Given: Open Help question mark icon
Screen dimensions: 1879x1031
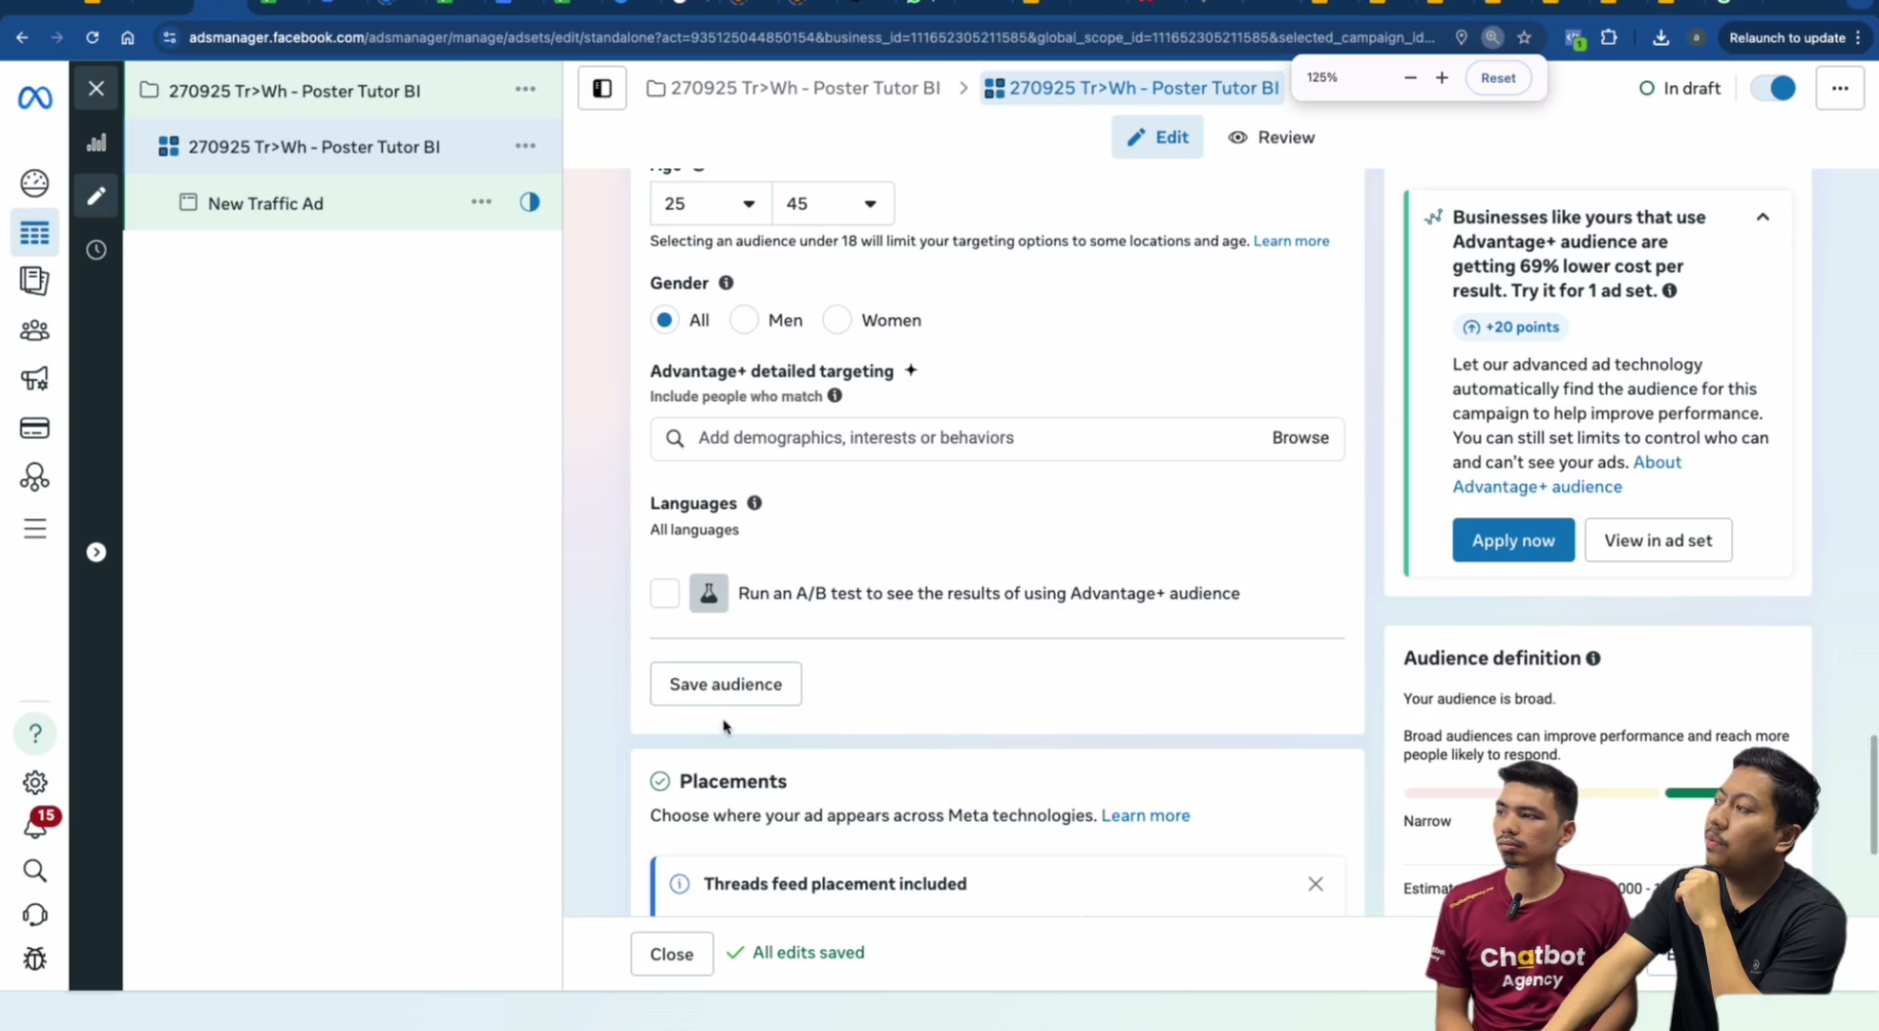Looking at the screenshot, I should click(x=35, y=733).
